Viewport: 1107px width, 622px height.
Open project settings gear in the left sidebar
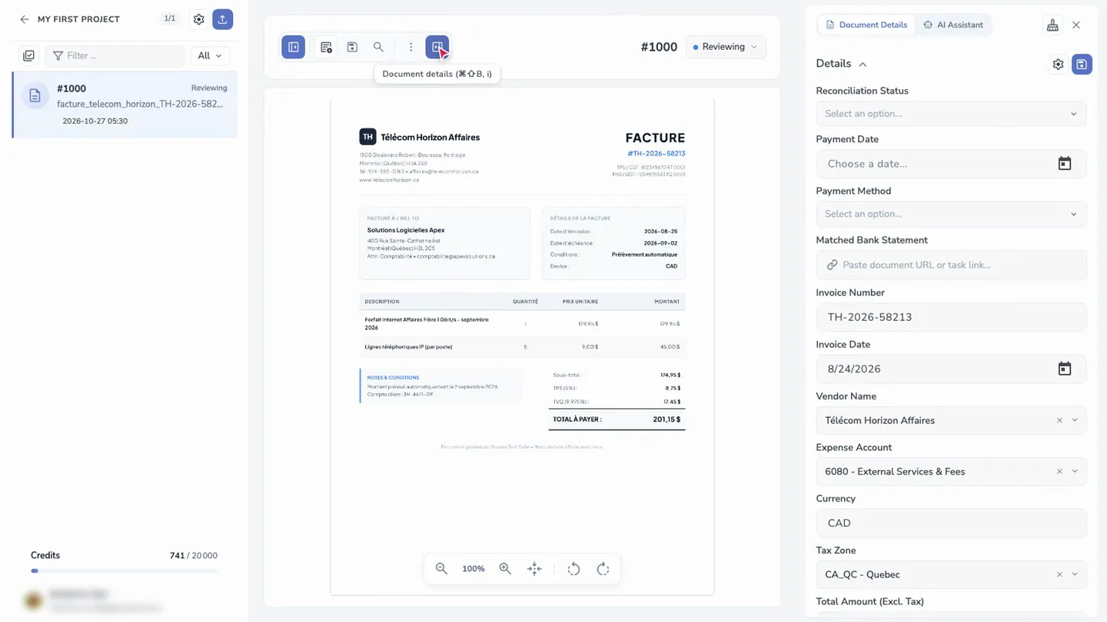pyautogui.click(x=199, y=19)
